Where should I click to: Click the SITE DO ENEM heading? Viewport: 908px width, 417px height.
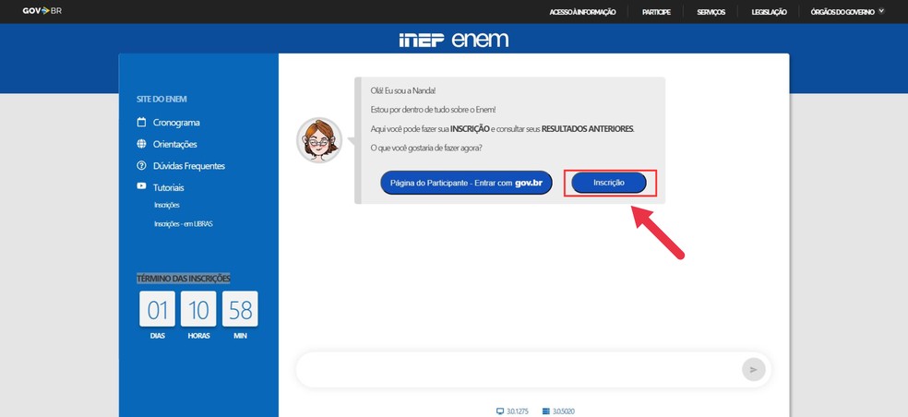[161, 99]
